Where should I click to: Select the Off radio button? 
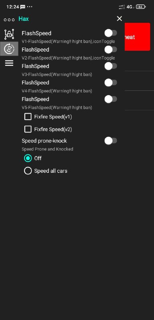[28, 158]
